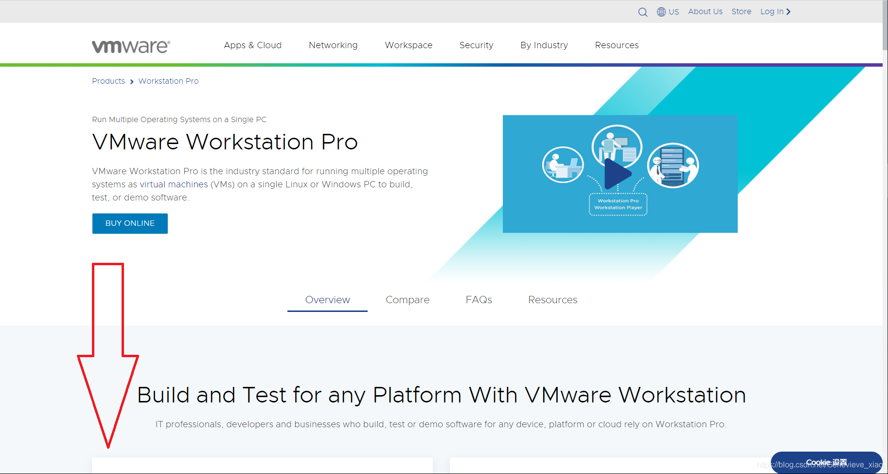Click the Workstation Pro breadcrumb
This screenshot has height=474, width=888.
coord(168,81)
